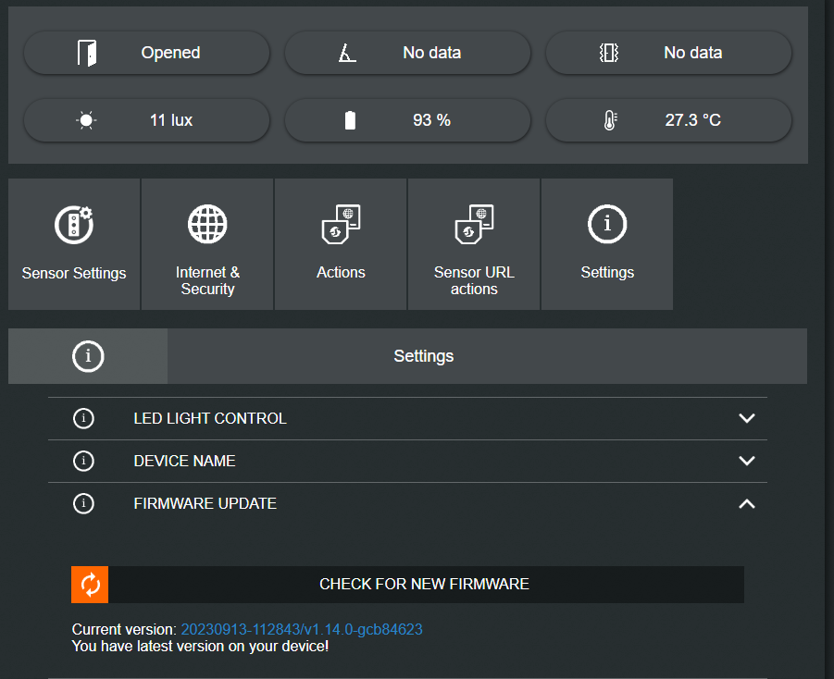Viewport: 834px width, 679px height.
Task: Open the current firmware version link
Action: [x=301, y=629]
